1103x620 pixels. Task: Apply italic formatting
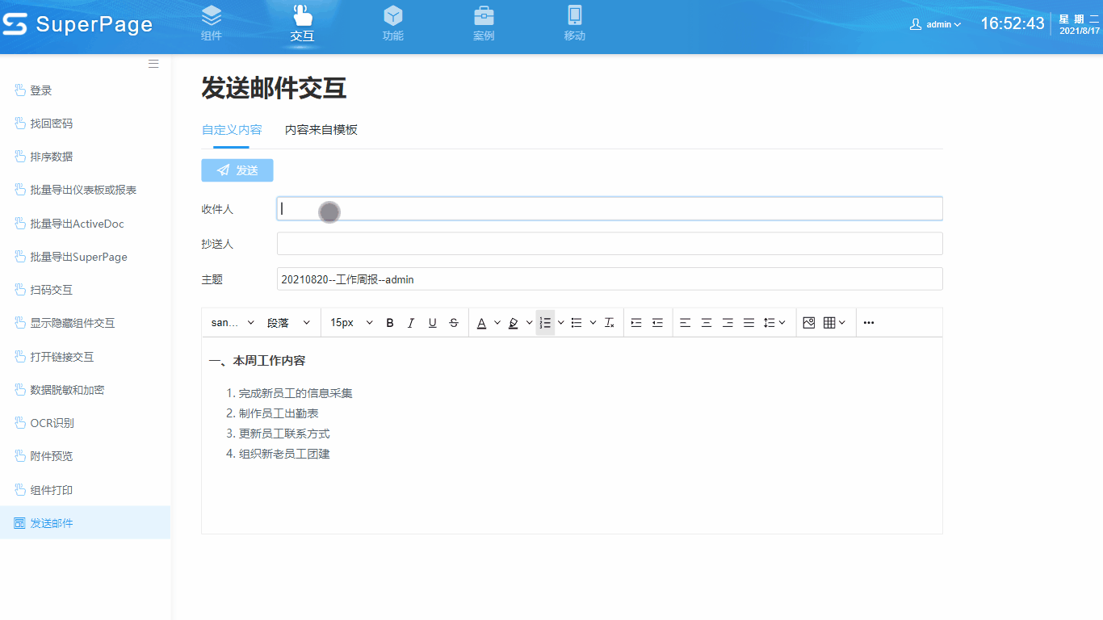411,322
